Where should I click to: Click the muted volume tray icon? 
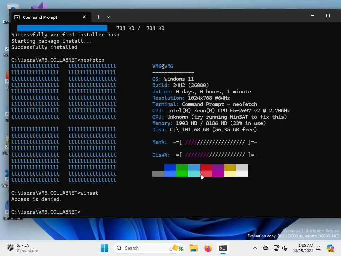(285, 248)
